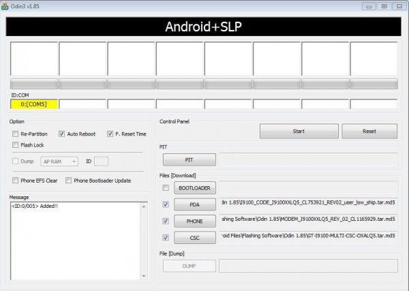Click the Reset button
Screen dimensions: 409x291
coord(369,131)
